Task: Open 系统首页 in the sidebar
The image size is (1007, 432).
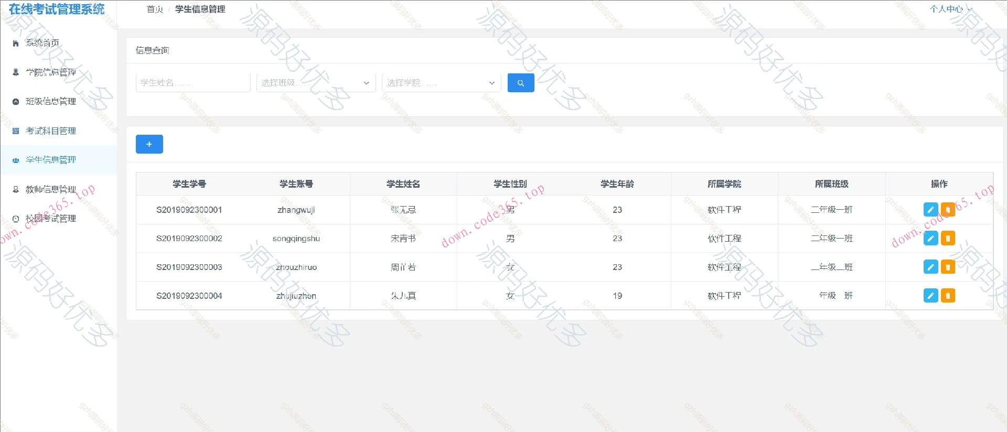Action: (x=58, y=43)
